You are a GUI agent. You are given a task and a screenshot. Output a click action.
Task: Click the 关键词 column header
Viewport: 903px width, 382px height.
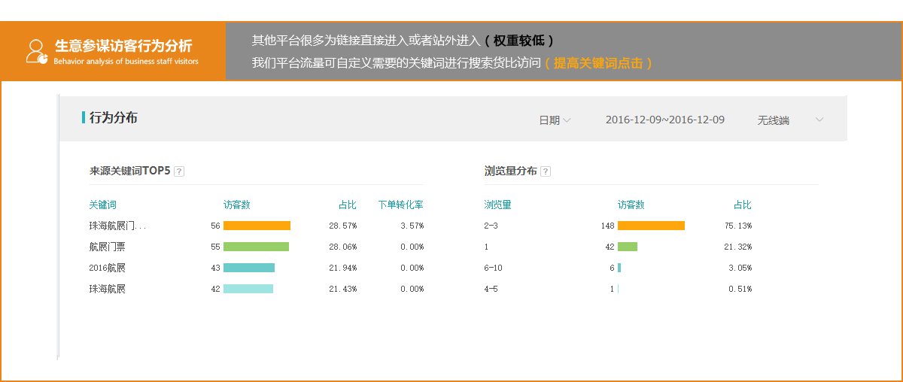(x=102, y=205)
